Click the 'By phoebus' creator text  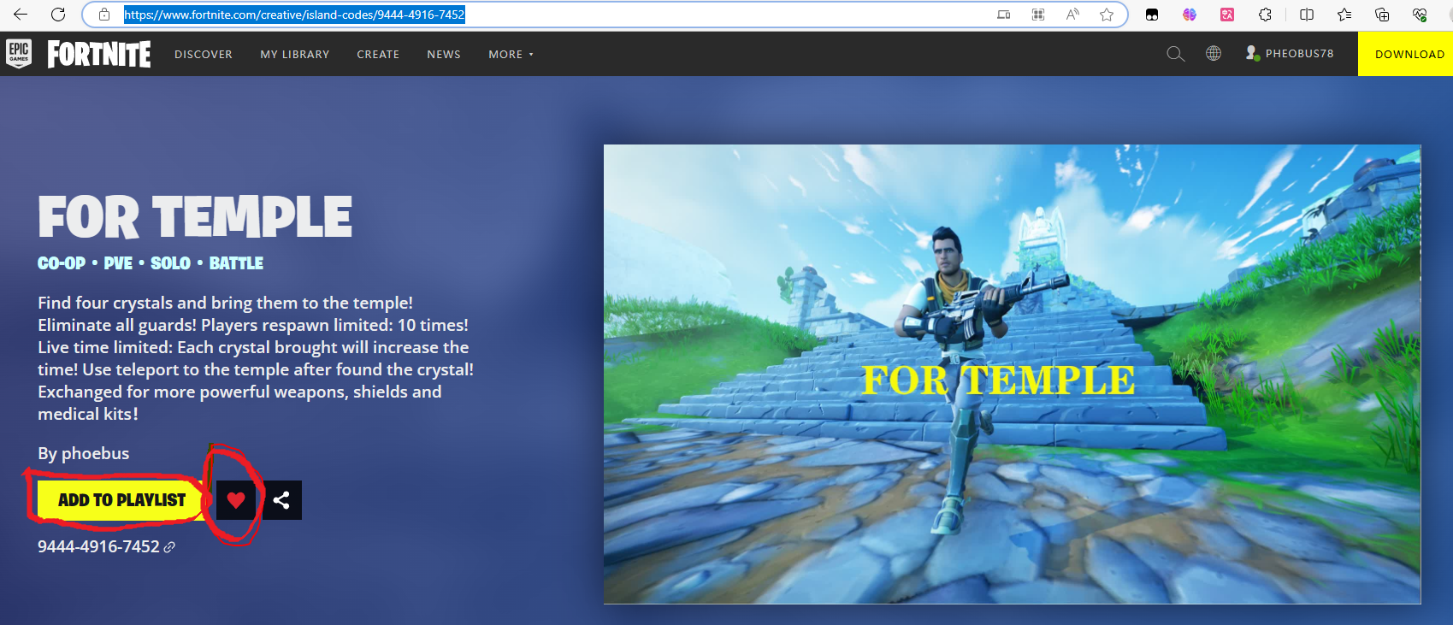[84, 453]
